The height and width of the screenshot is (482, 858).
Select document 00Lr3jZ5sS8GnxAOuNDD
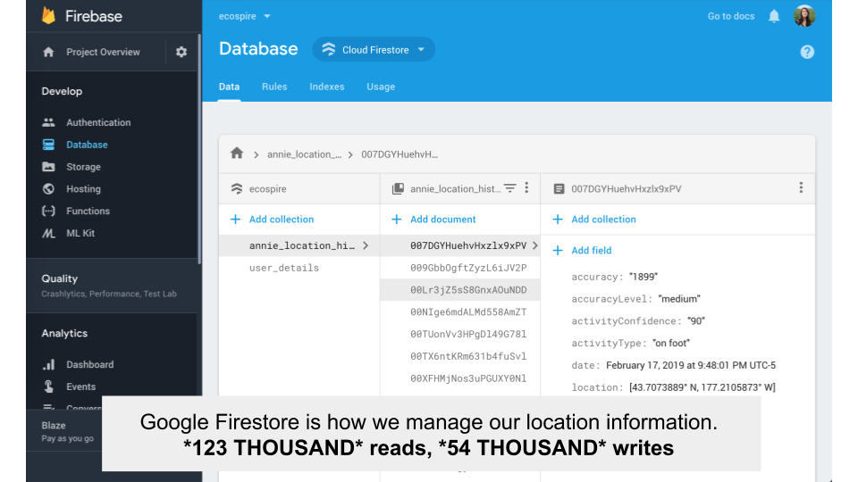click(459, 289)
